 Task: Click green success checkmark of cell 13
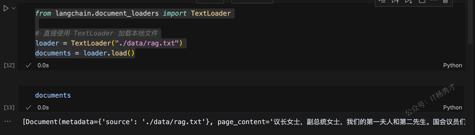click(28, 107)
